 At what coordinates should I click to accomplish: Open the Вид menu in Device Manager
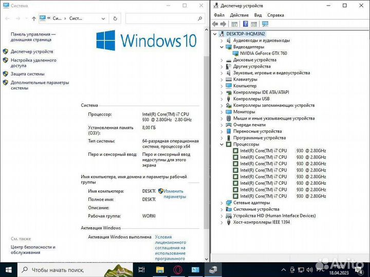coord(258,15)
